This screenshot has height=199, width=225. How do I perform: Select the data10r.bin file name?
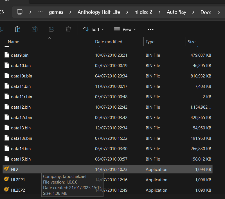click(x=22, y=76)
